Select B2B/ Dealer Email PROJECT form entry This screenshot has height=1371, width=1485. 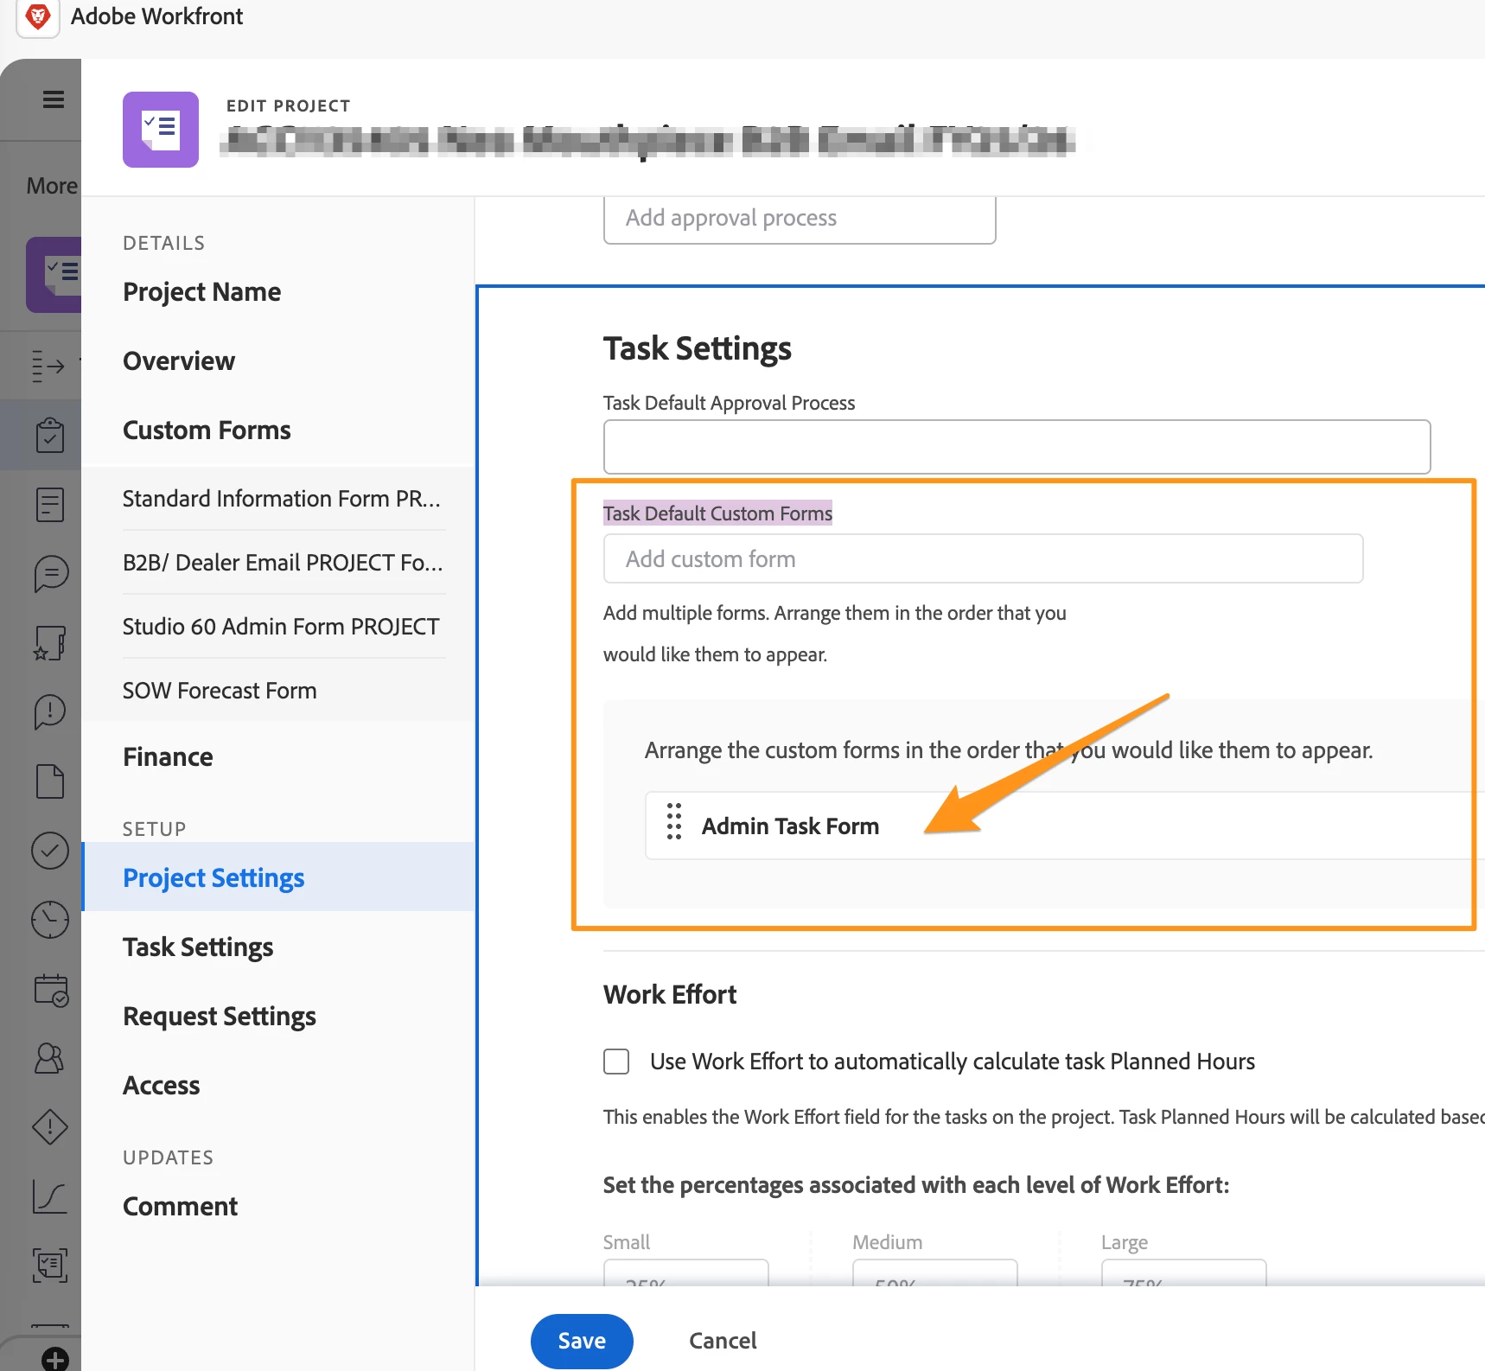283,563
